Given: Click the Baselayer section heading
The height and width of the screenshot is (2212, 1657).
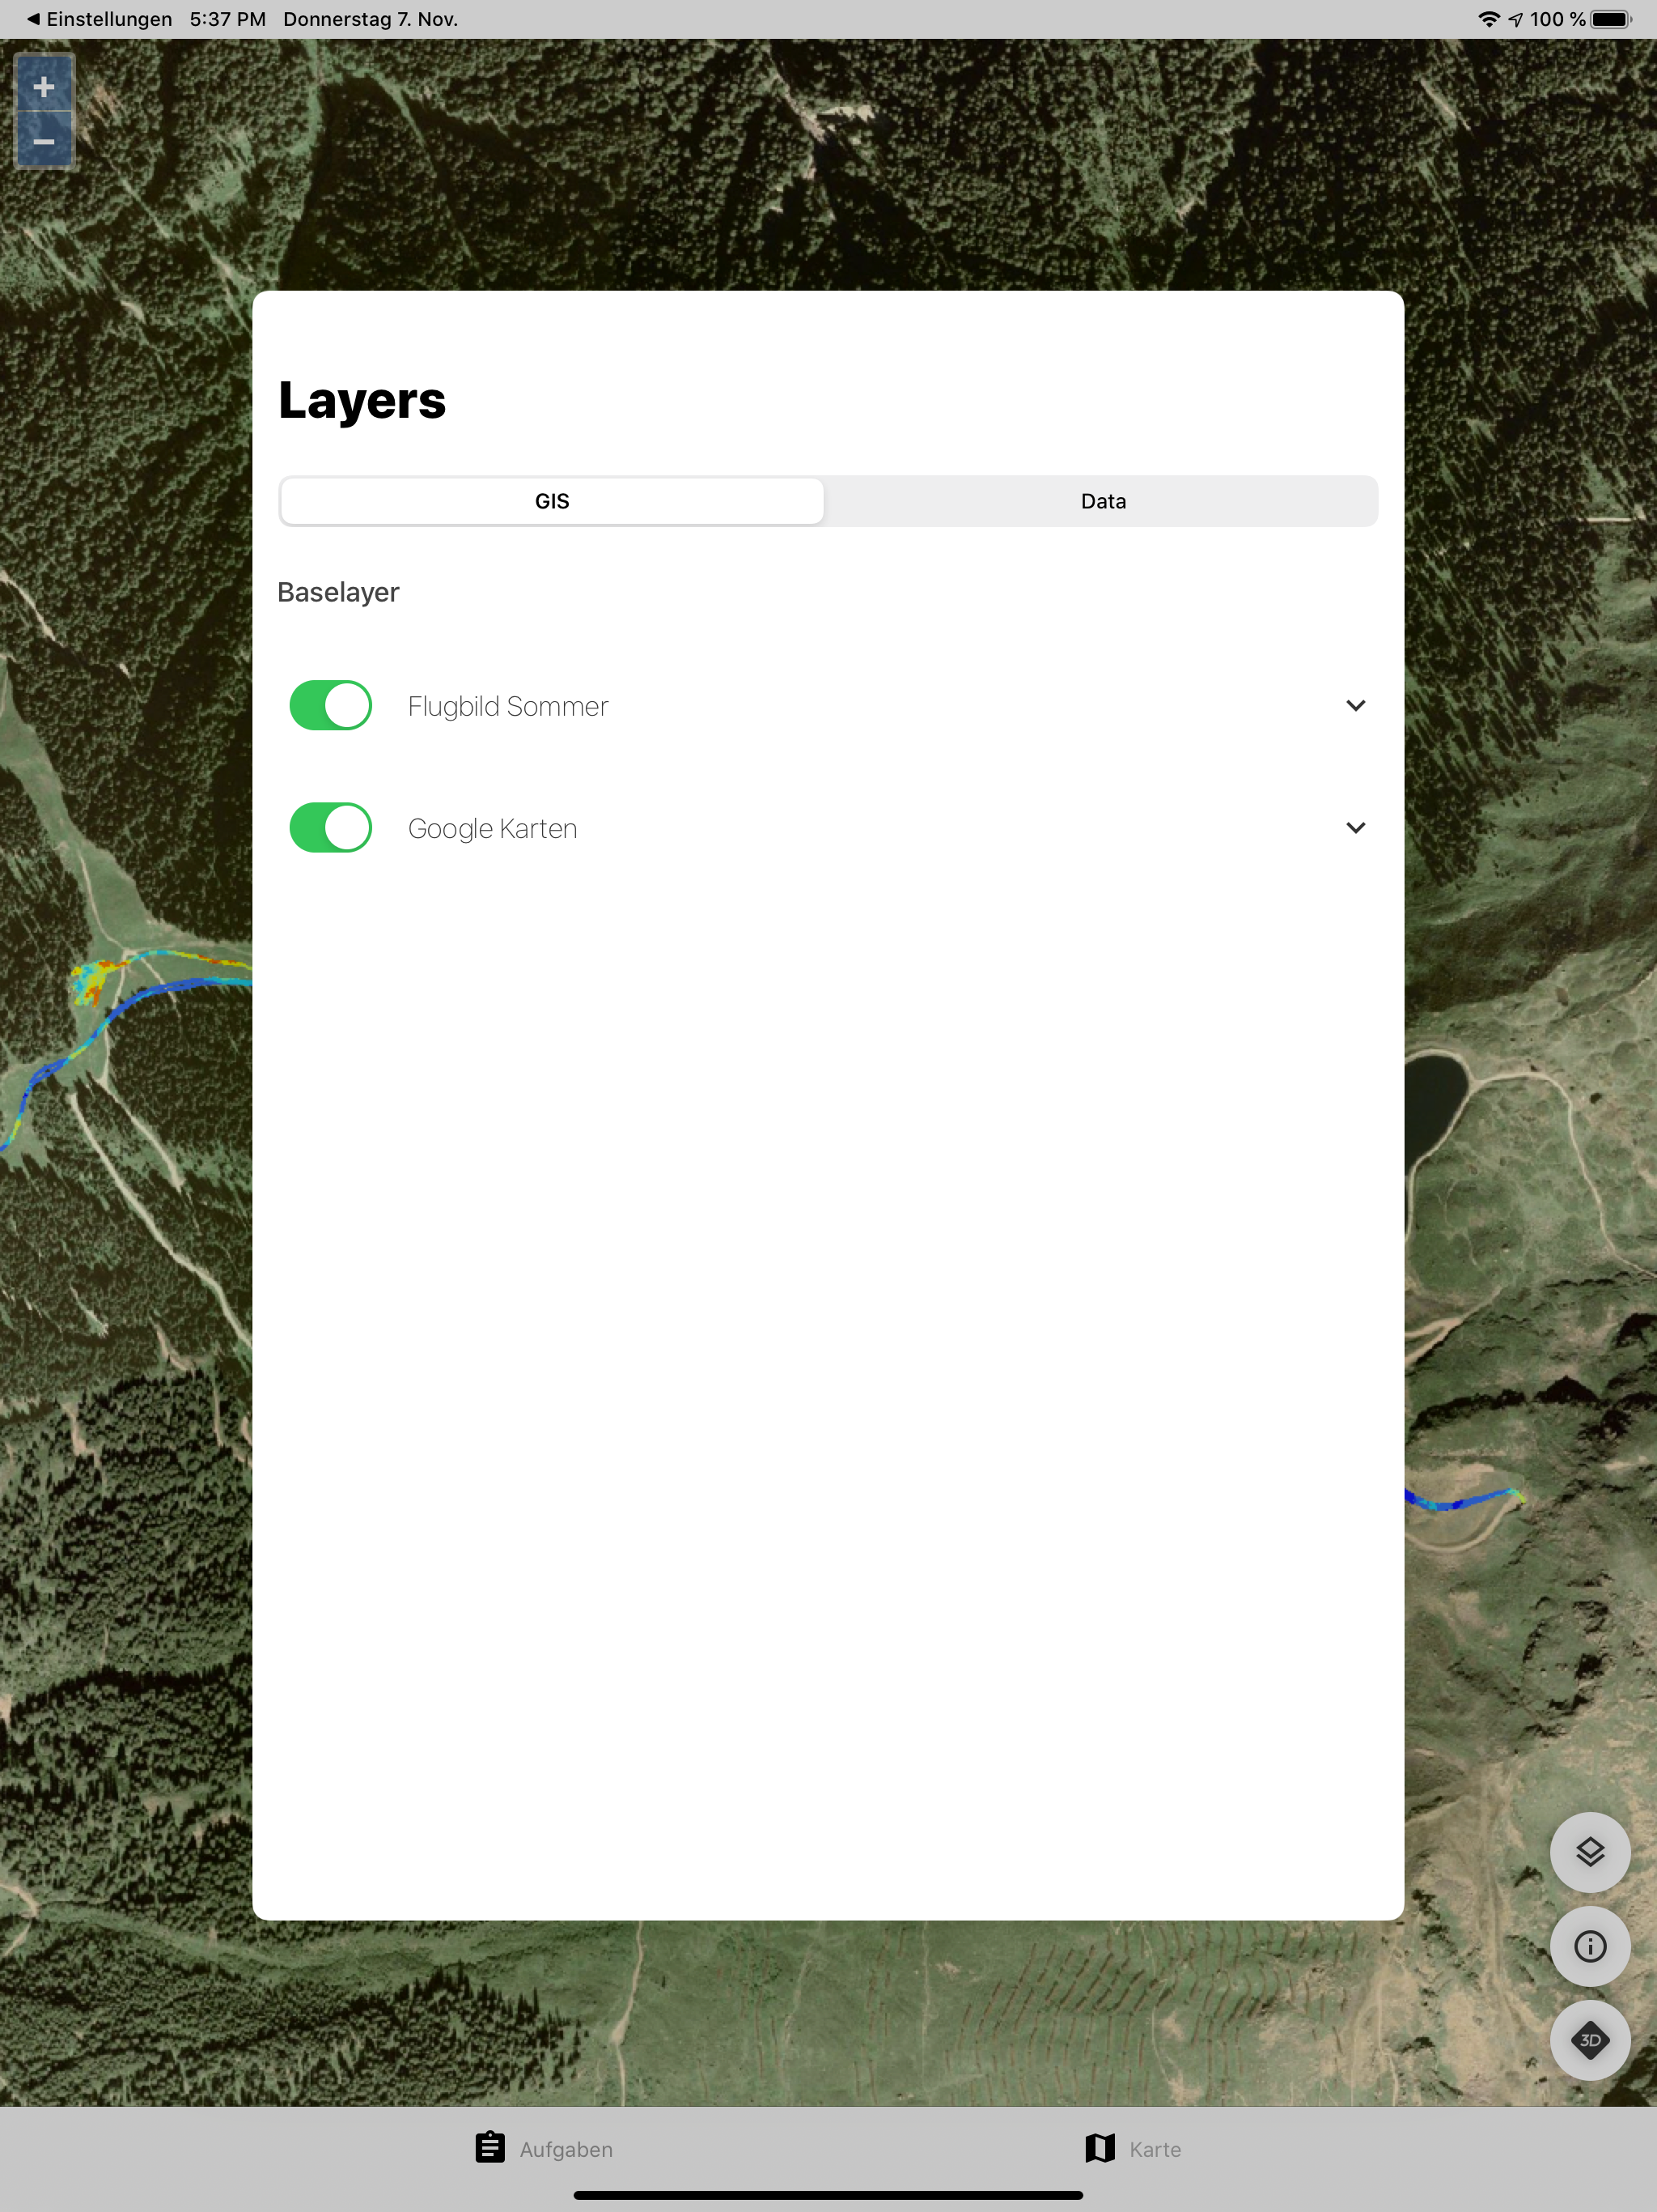Looking at the screenshot, I should pyautogui.click(x=338, y=592).
